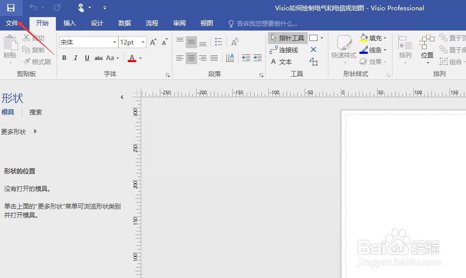Expand 更多形状 menu
This screenshot has height=278, width=466.
[x=19, y=131]
